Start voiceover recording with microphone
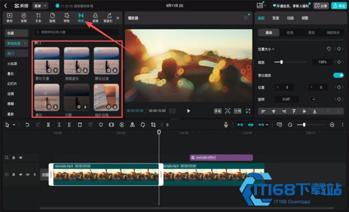Screen dimensions: 349x212 point(226,125)
